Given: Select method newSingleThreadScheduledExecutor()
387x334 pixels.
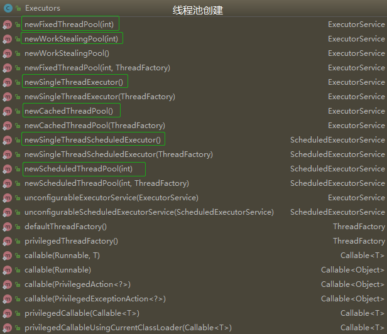Looking at the screenshot, I should [92, 140].
